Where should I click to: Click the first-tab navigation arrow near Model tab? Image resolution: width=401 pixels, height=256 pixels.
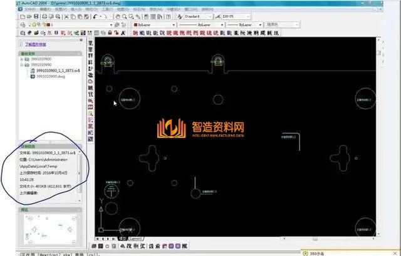pos(98,239)
